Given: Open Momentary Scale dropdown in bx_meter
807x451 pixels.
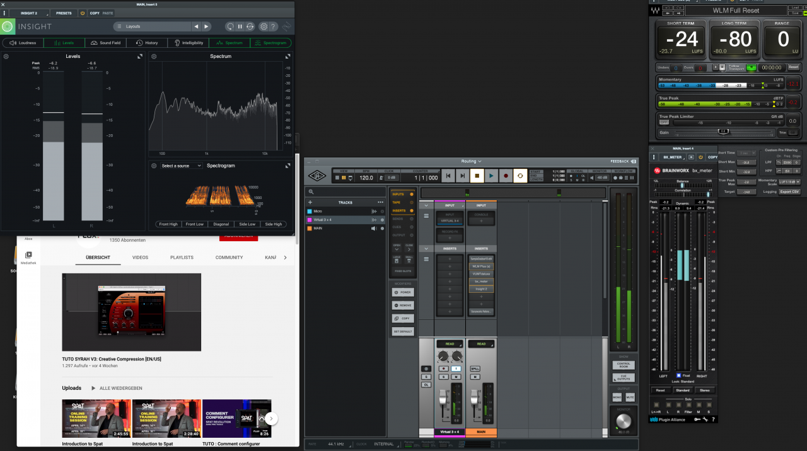Looking at the screenshot, I should tap(789, 181).
